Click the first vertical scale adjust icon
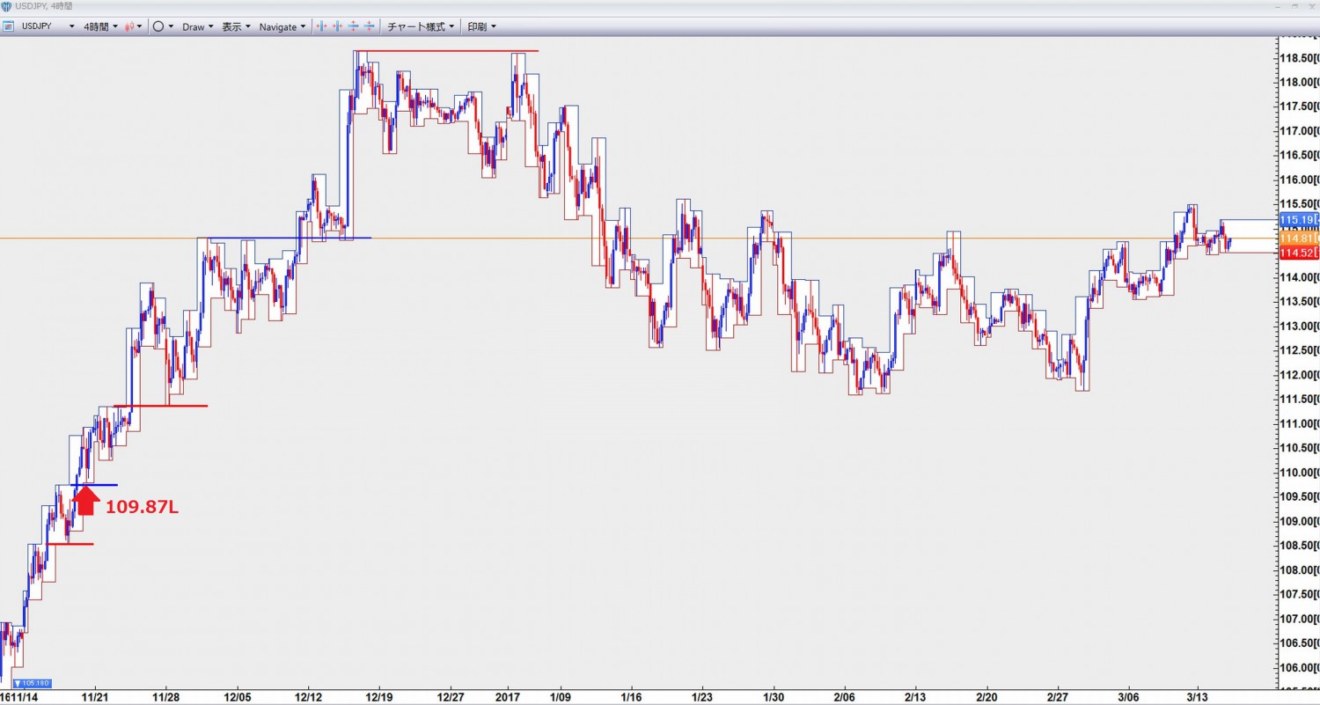This screenshot has height=705, width=1320. [353, 26]
